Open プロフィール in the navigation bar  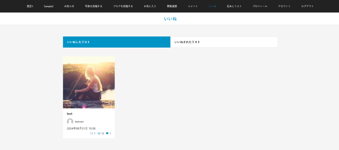[260, 6]
